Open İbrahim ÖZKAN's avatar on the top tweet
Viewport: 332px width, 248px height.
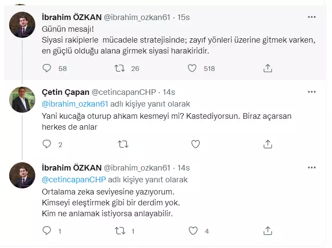point(23,24)
